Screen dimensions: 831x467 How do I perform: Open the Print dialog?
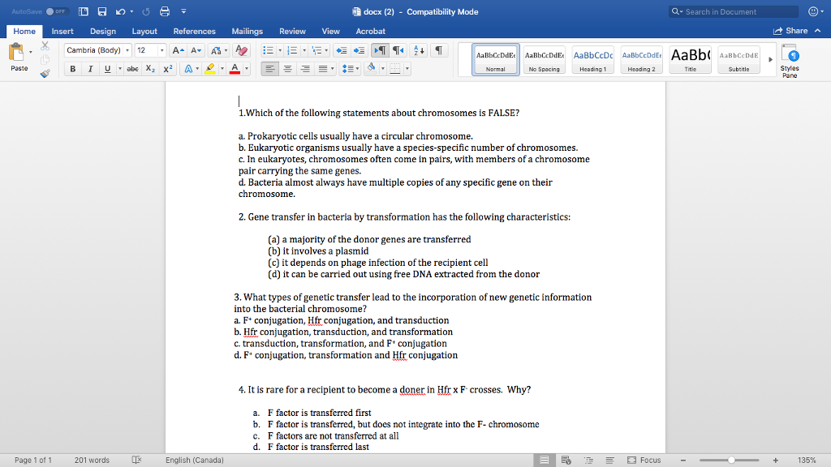[165, 11]
